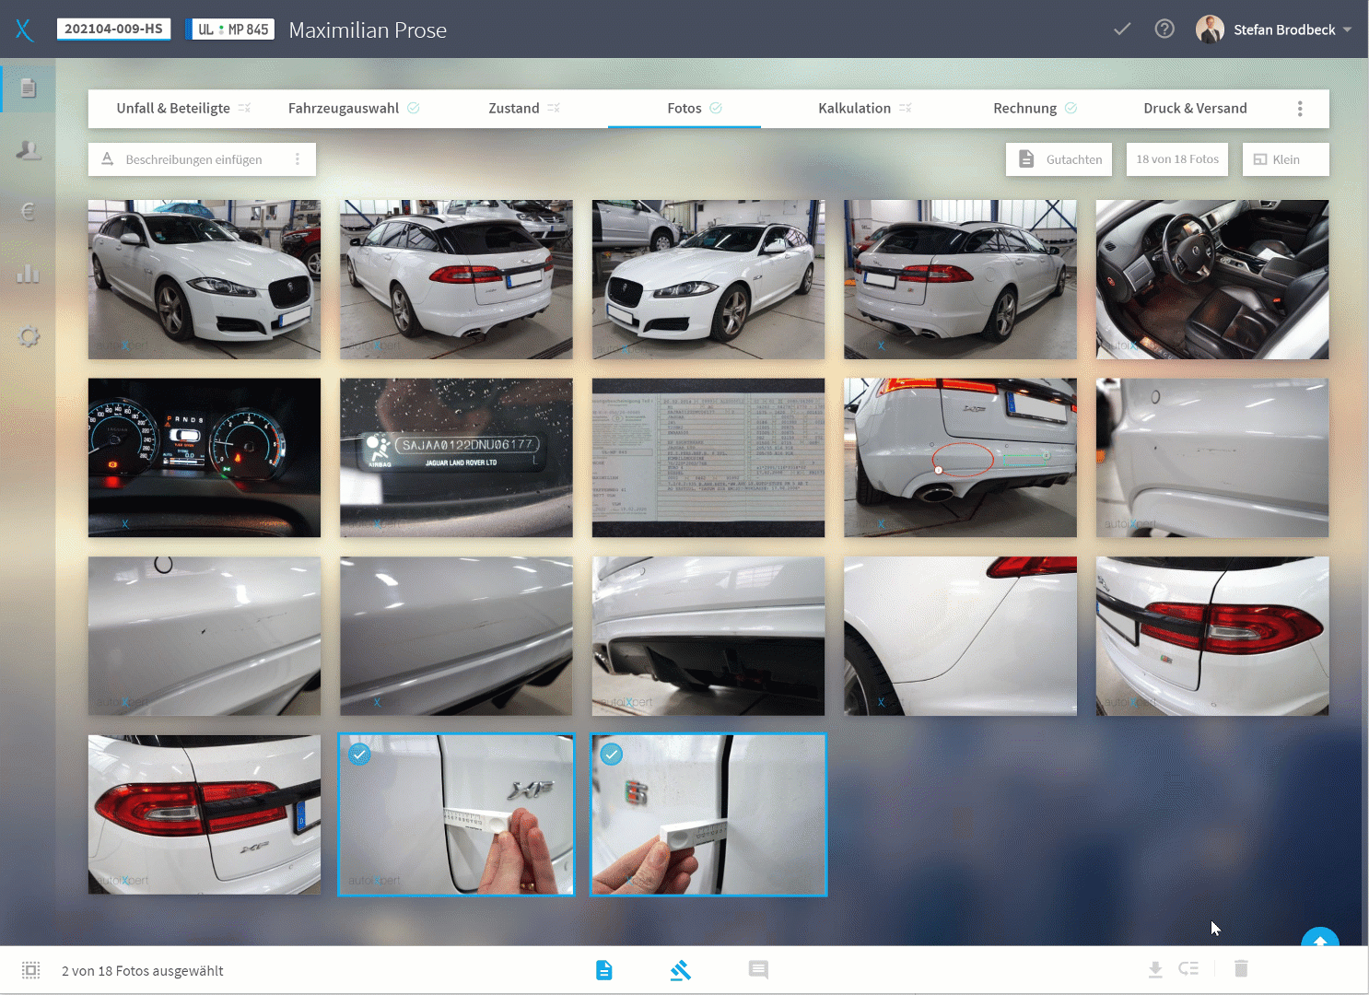Open the dashboard instrument cluster photo
Viewport: 1369px width, 995px height.
[x=205, y=458]
